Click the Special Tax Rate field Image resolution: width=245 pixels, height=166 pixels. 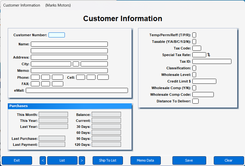199,55
